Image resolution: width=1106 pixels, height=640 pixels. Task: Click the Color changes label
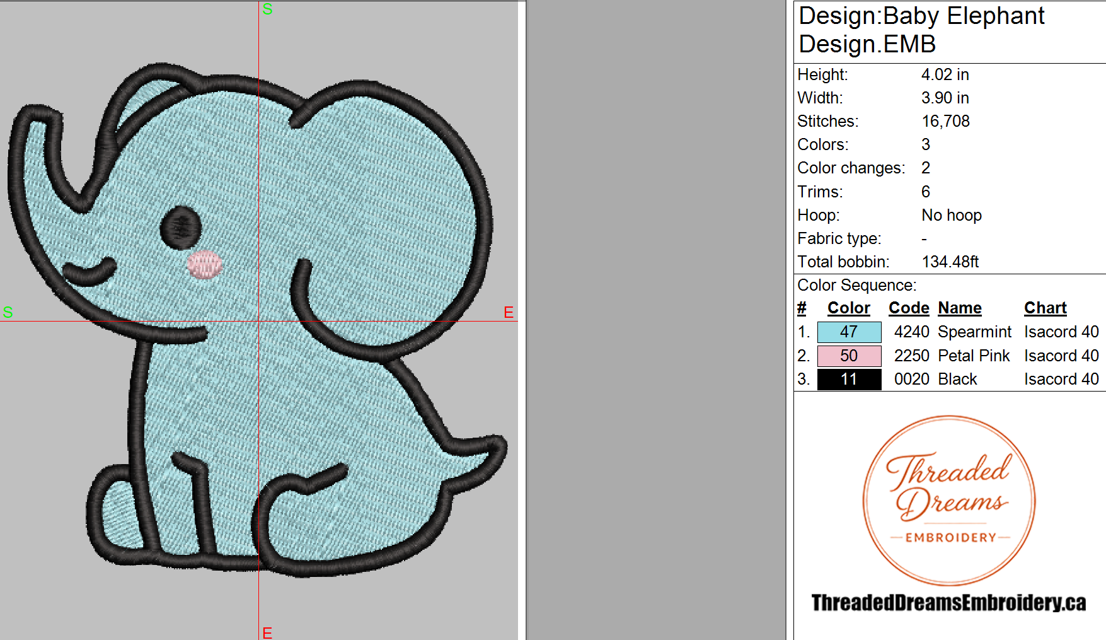point(851,168)
